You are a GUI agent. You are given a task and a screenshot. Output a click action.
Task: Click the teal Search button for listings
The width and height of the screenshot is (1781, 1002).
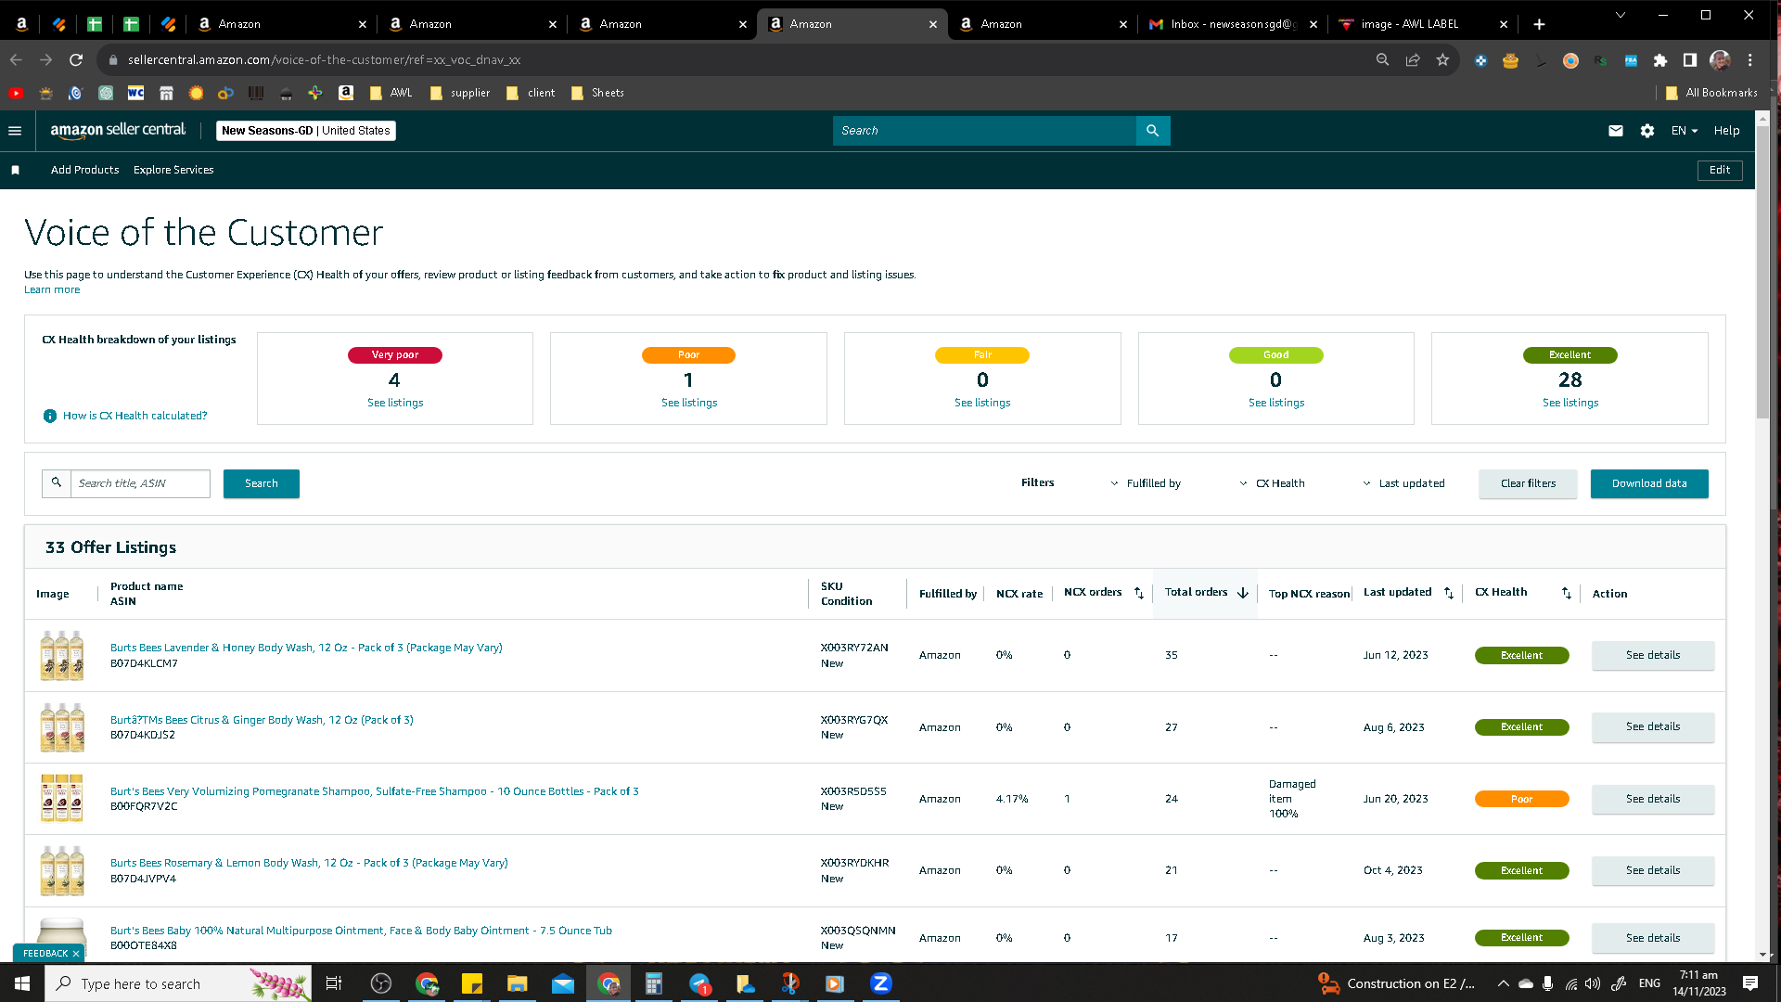click(x=262, y=483)
